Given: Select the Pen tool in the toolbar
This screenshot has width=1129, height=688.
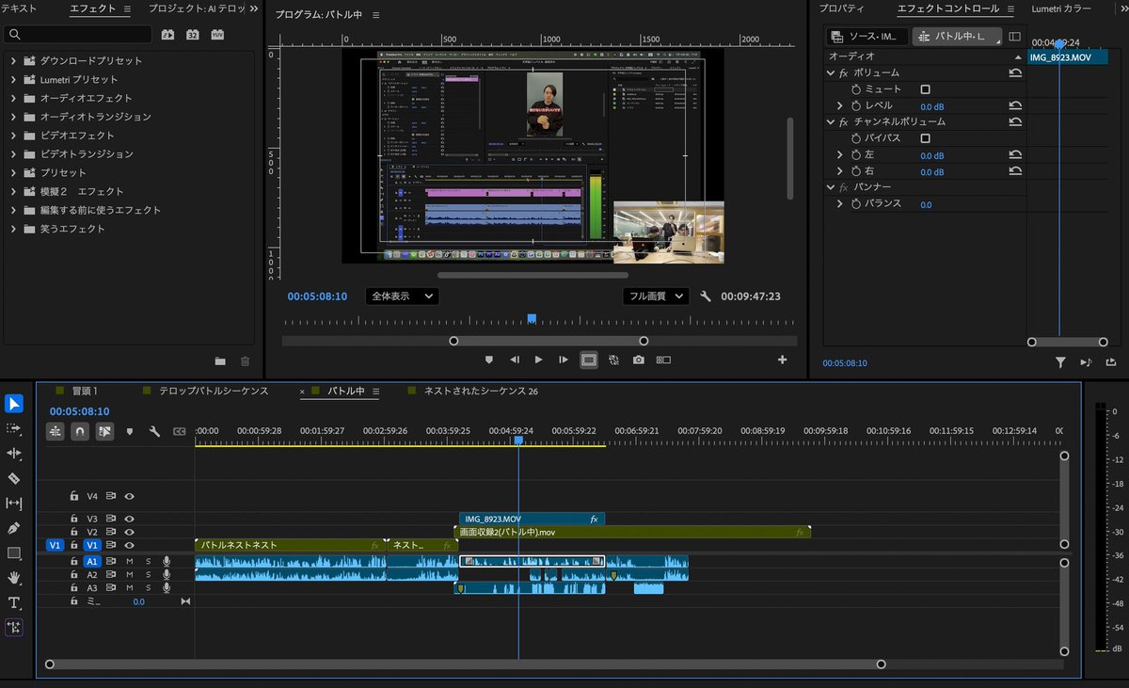Looking at the screenshot, I should point(13,528).
